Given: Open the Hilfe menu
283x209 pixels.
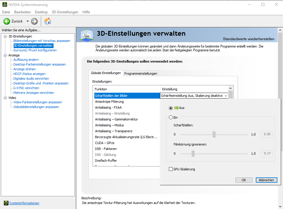Looking at the screenshot, I should point(86,12).
